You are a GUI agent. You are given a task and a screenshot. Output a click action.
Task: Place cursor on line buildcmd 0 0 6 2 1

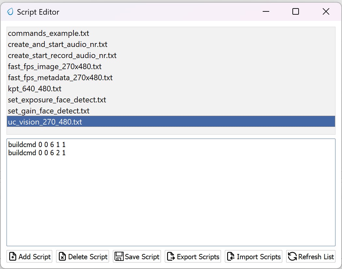[37, 153]
